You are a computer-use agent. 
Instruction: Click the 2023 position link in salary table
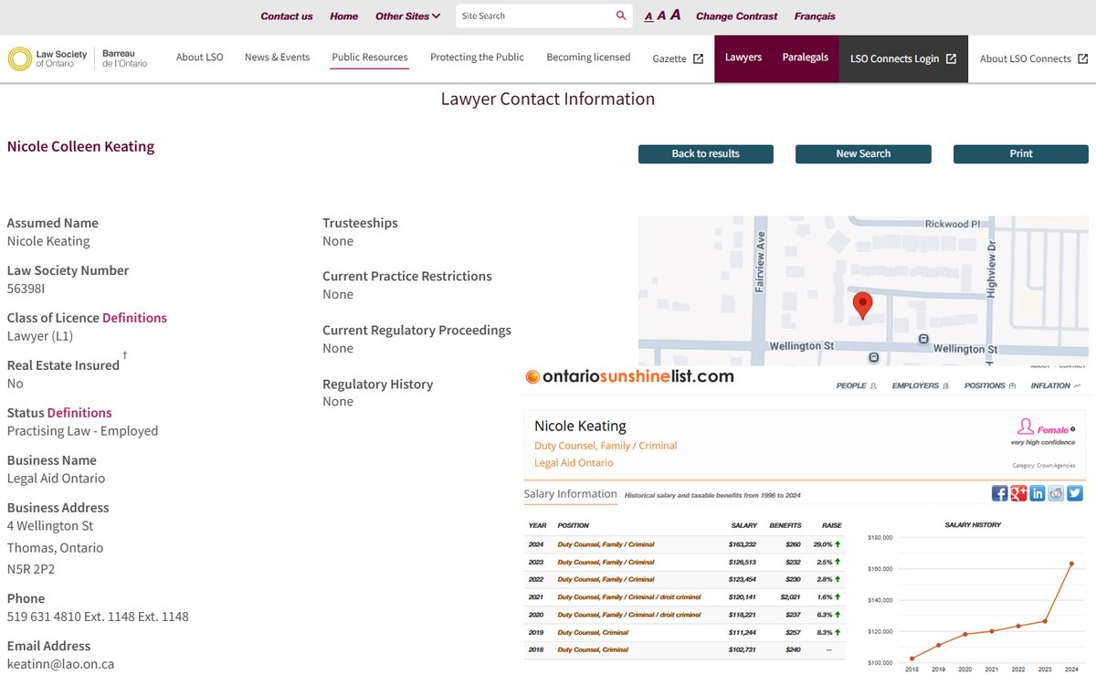tap(606, 562)
